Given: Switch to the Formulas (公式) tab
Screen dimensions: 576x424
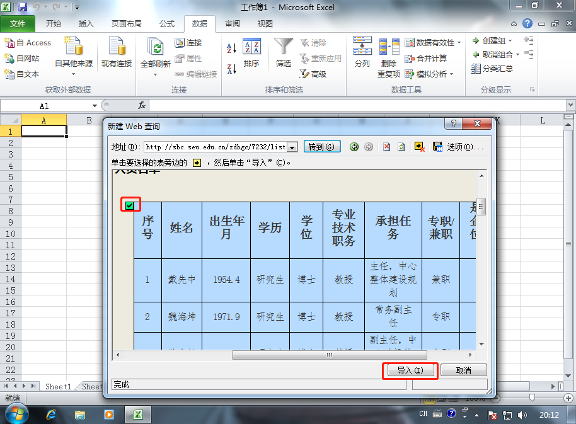Looking at the screenshot, I should coord(167,24).
